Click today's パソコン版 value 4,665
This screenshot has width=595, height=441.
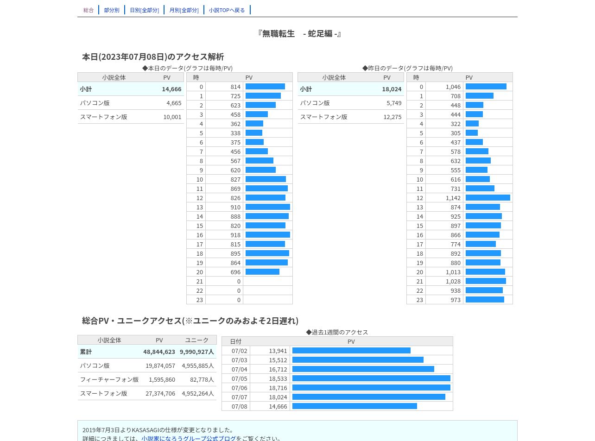click(x=174, y=103)
